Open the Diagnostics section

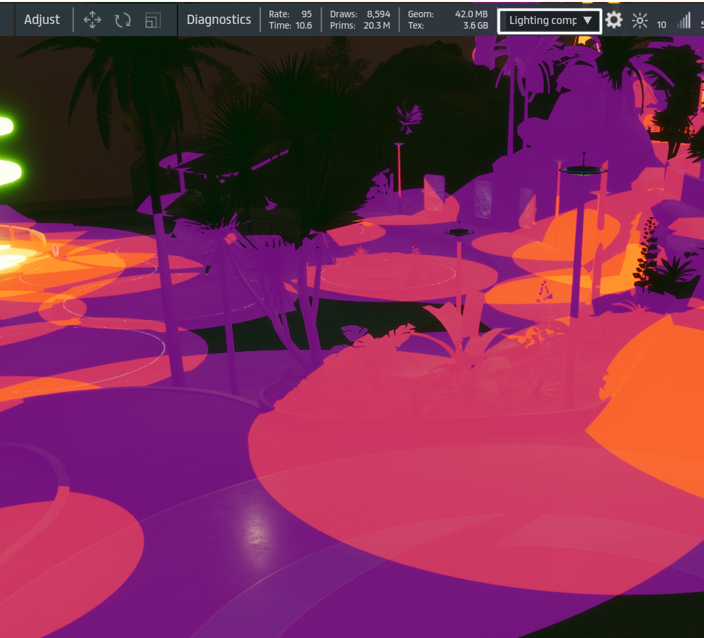[219, 20]
